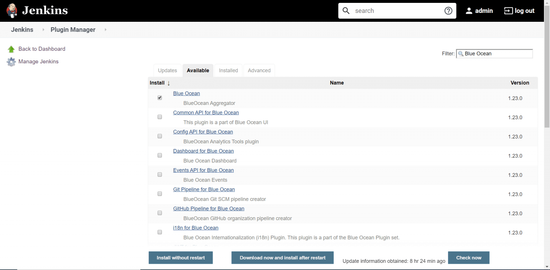
Task: Select the admin user icon in the header
Action: pyautogui.click(x=469, y=10)
